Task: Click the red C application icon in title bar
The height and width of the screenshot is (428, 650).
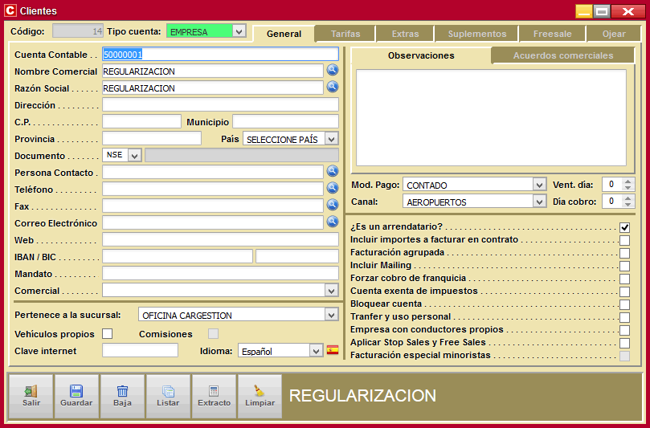Action: pos(10,10)
